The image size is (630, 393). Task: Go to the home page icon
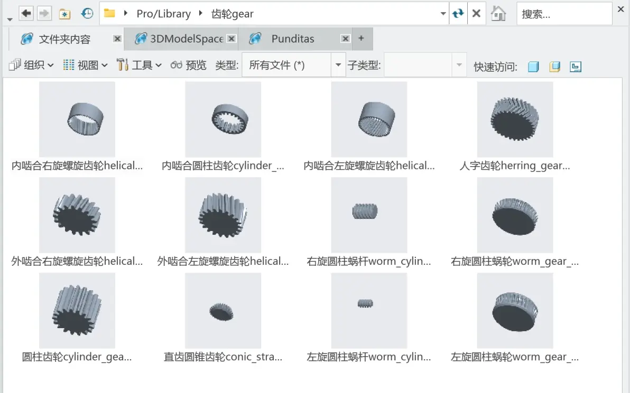click(498, 14)
